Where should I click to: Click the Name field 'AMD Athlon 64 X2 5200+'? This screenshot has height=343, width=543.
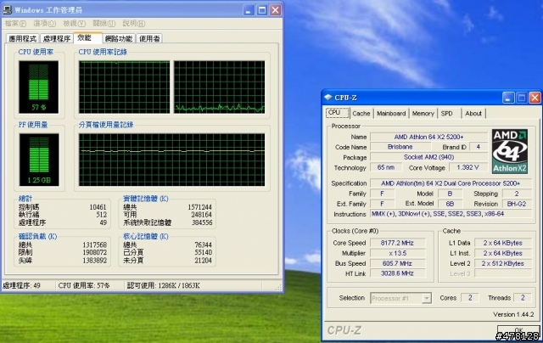(x=428, y=137)
